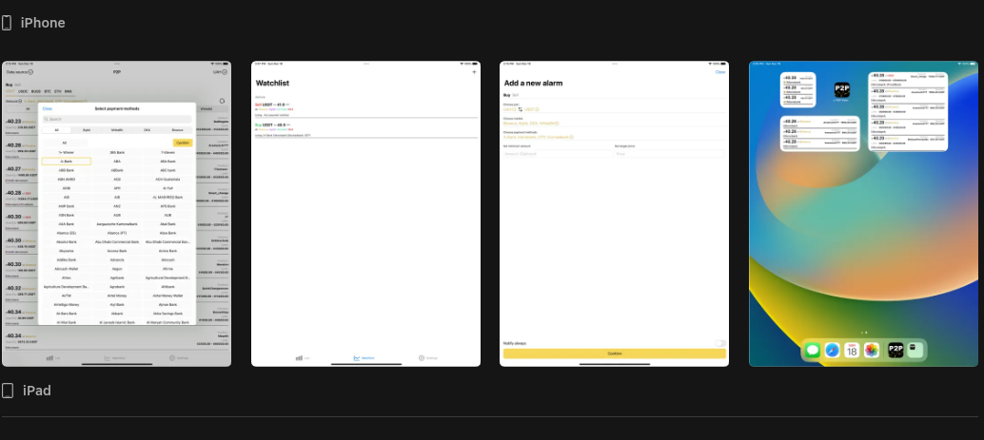Click Close link in payment methods dialog
Screen dimensions: 984x440
point(47,109)
